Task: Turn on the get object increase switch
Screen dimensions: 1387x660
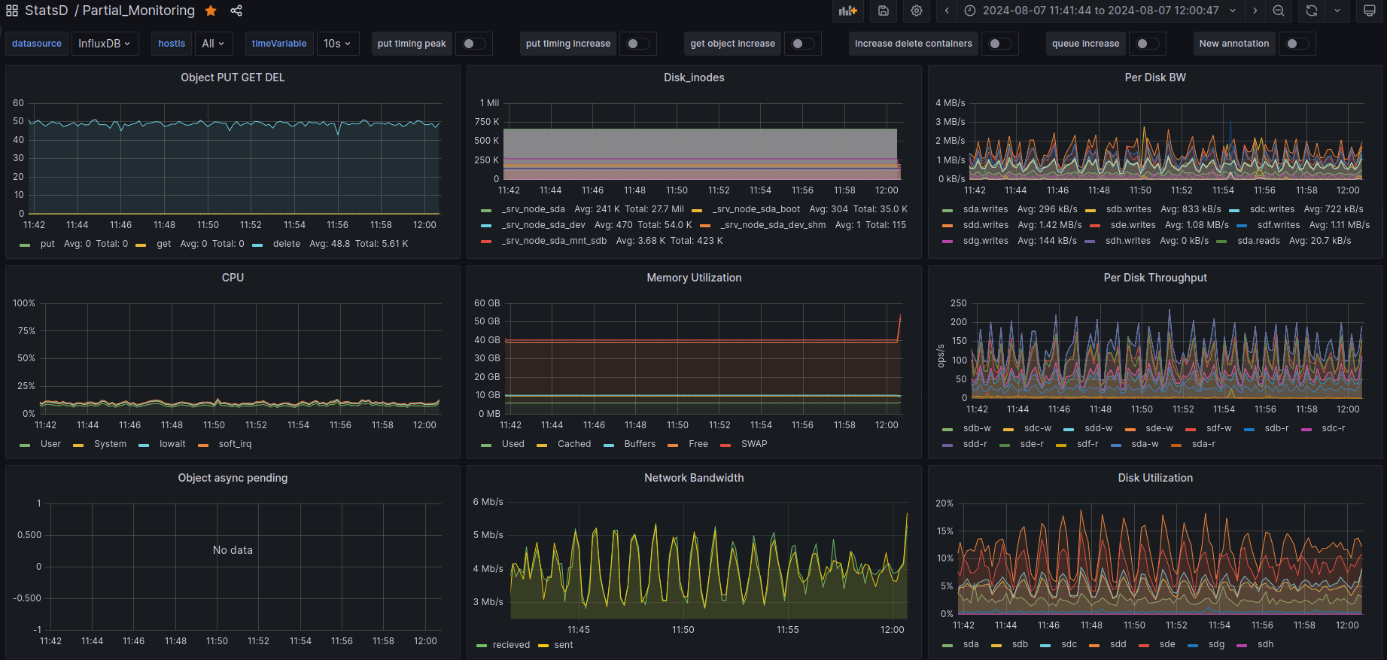Action: coord(803,44)
